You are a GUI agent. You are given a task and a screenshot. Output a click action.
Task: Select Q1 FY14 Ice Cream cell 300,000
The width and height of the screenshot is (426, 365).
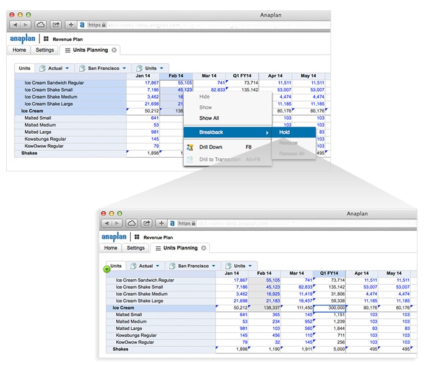(329, 308)
